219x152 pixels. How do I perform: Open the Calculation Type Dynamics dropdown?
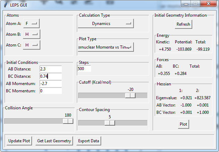click(106, 24)
